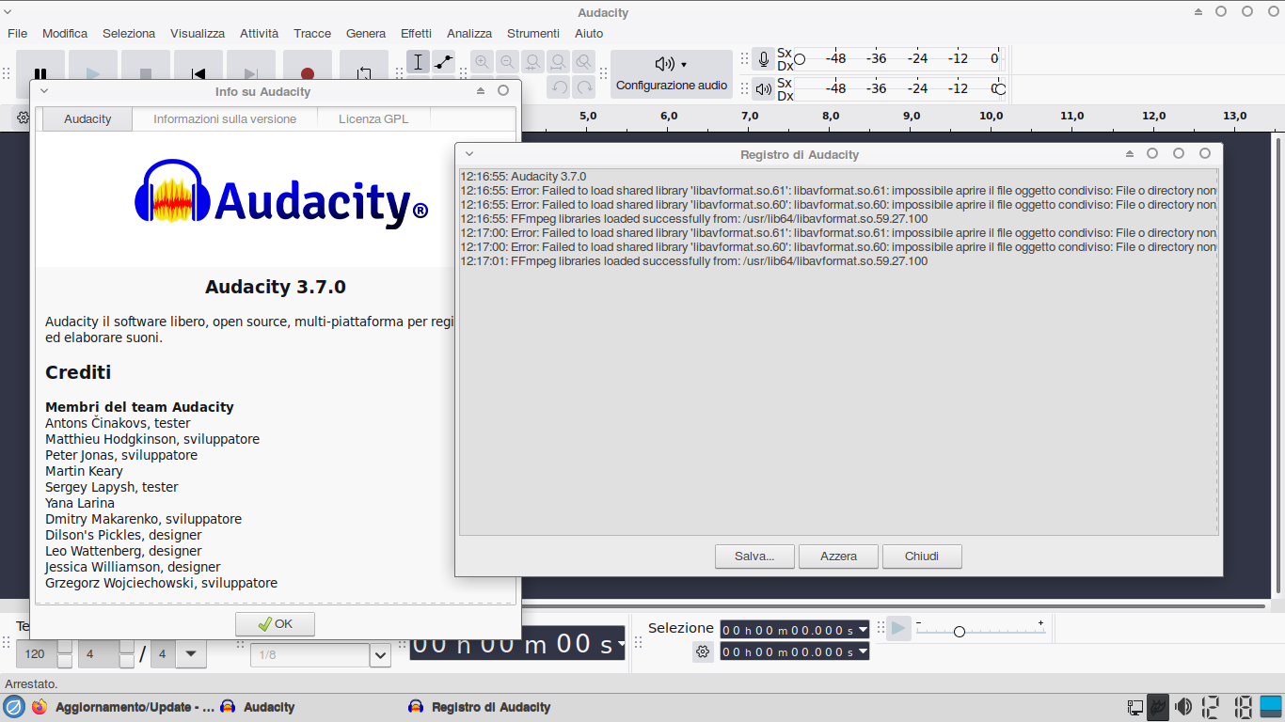Click the speaker playback meter icon
Screen dimensions: 1285x722
point(764,89)
